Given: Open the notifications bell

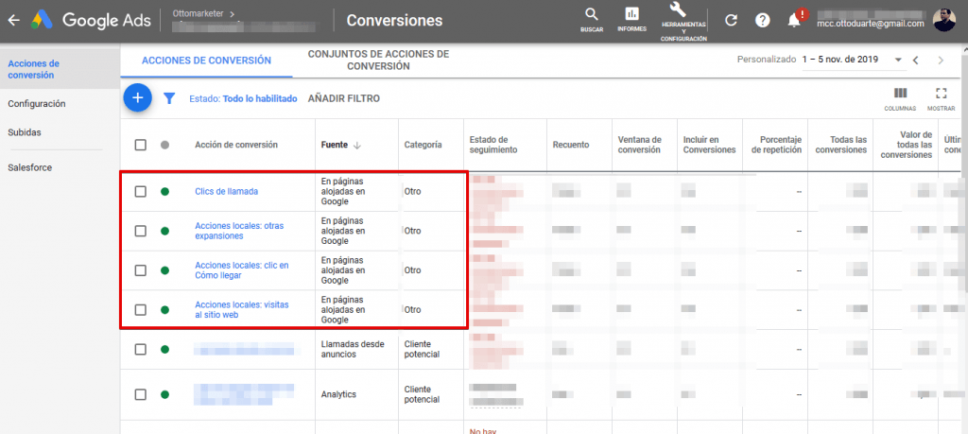Looking at the screenshot, I should (x=794, y=20).
